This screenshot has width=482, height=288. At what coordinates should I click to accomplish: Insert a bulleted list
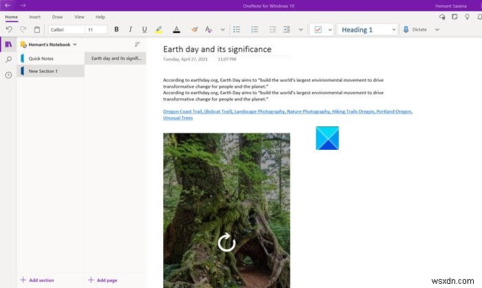[237, 30]
